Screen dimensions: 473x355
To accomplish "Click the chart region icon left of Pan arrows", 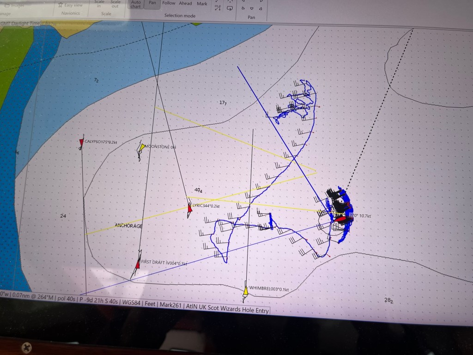I will [230, 8].
